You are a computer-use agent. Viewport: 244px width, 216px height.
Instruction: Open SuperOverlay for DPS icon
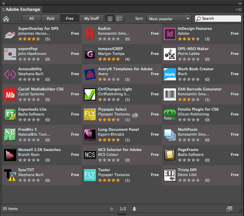point(10,34)
